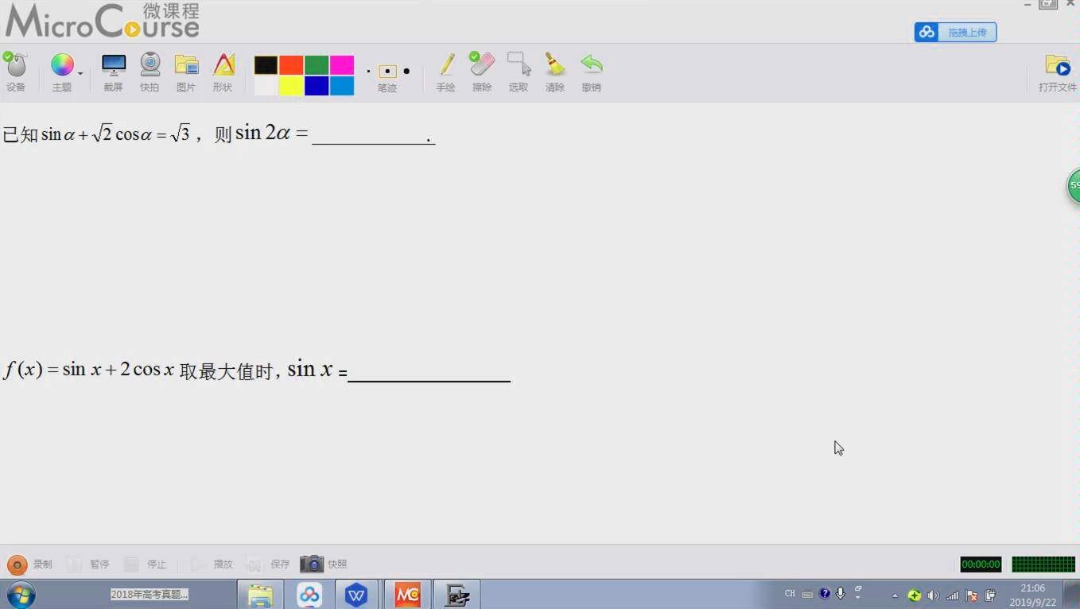Open the Windows Start orb

click(21, 594)
